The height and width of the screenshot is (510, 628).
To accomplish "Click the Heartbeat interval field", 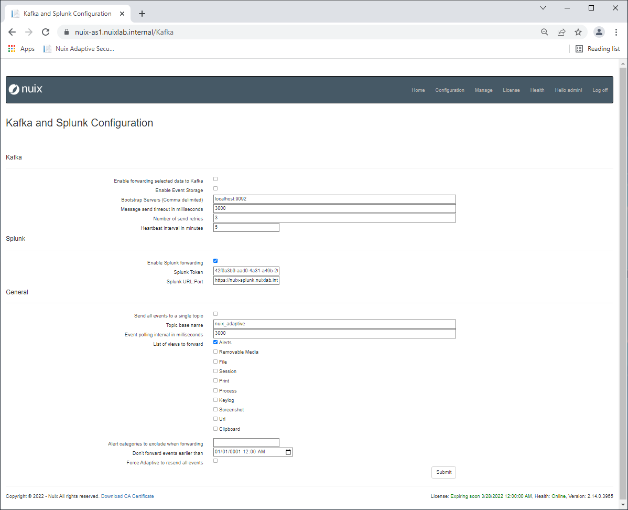I will point(246,227).
